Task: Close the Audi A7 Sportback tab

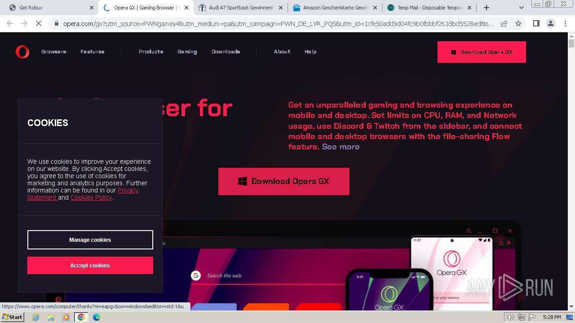Action: click(x=281, y=8)
